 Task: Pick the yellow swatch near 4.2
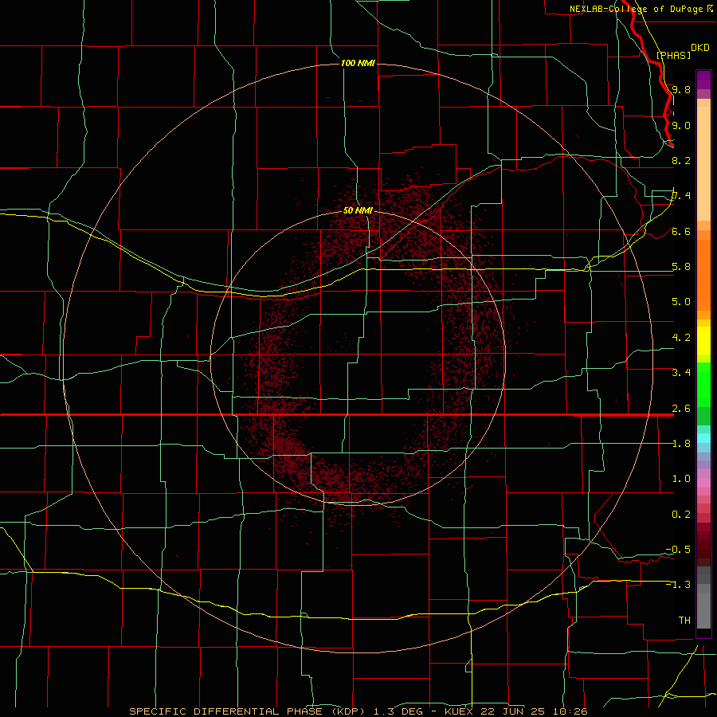point(703,341)
